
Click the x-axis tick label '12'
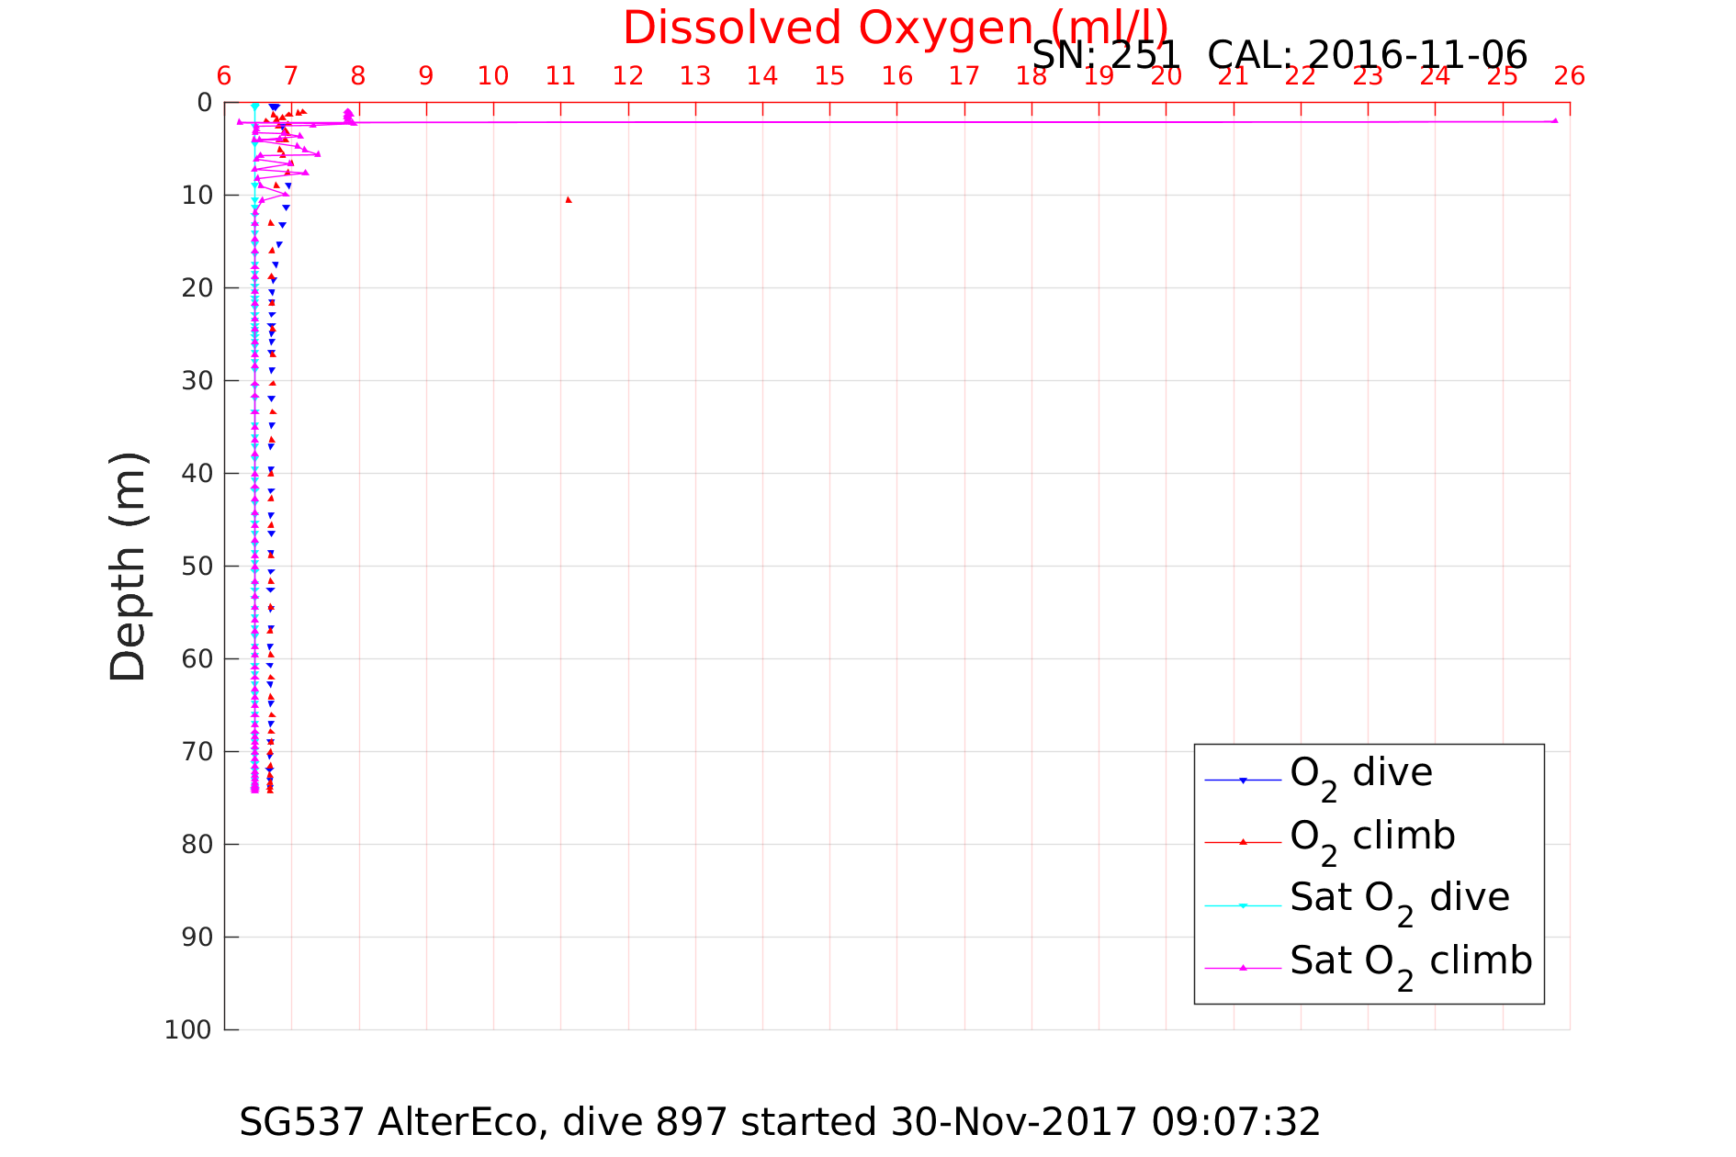coord(627,76)
